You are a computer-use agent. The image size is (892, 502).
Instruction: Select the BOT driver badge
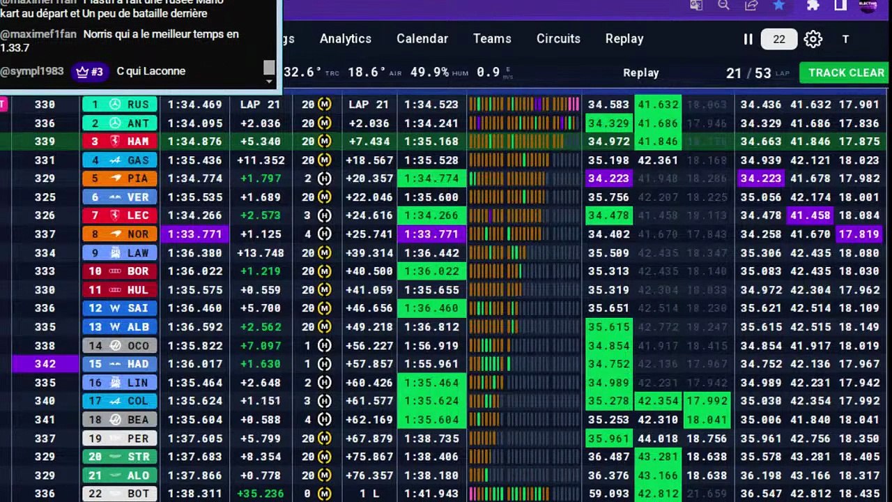[120, 494]
